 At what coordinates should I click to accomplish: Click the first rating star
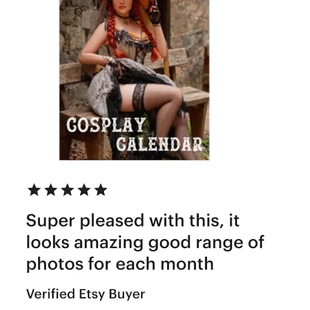point(34,190)
